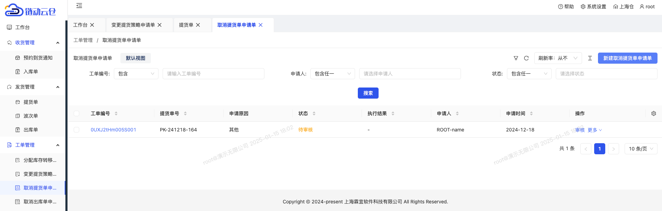Click the 请输入工单编号 input field
The height and width of the screenshot is (211, 662).
pyautogui.click(x=213, y=74)
